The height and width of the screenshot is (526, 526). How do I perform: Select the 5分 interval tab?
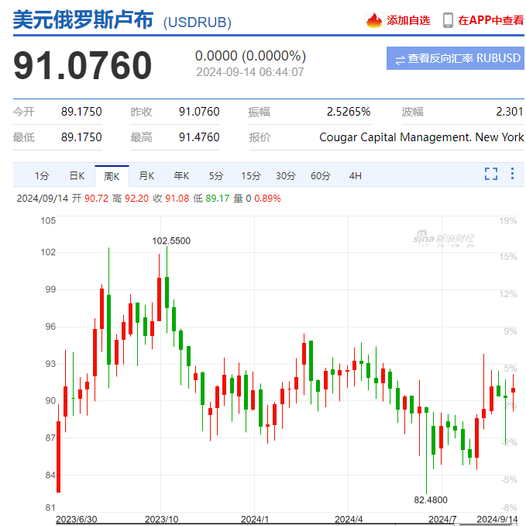(x=216, y=175)
